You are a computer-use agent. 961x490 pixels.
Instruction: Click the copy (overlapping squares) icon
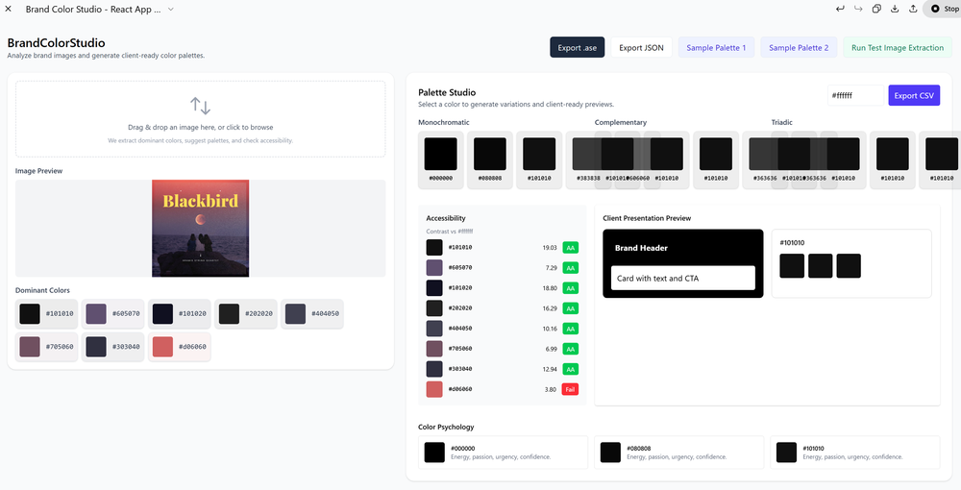pyautogui.click(x=876, y=9)
